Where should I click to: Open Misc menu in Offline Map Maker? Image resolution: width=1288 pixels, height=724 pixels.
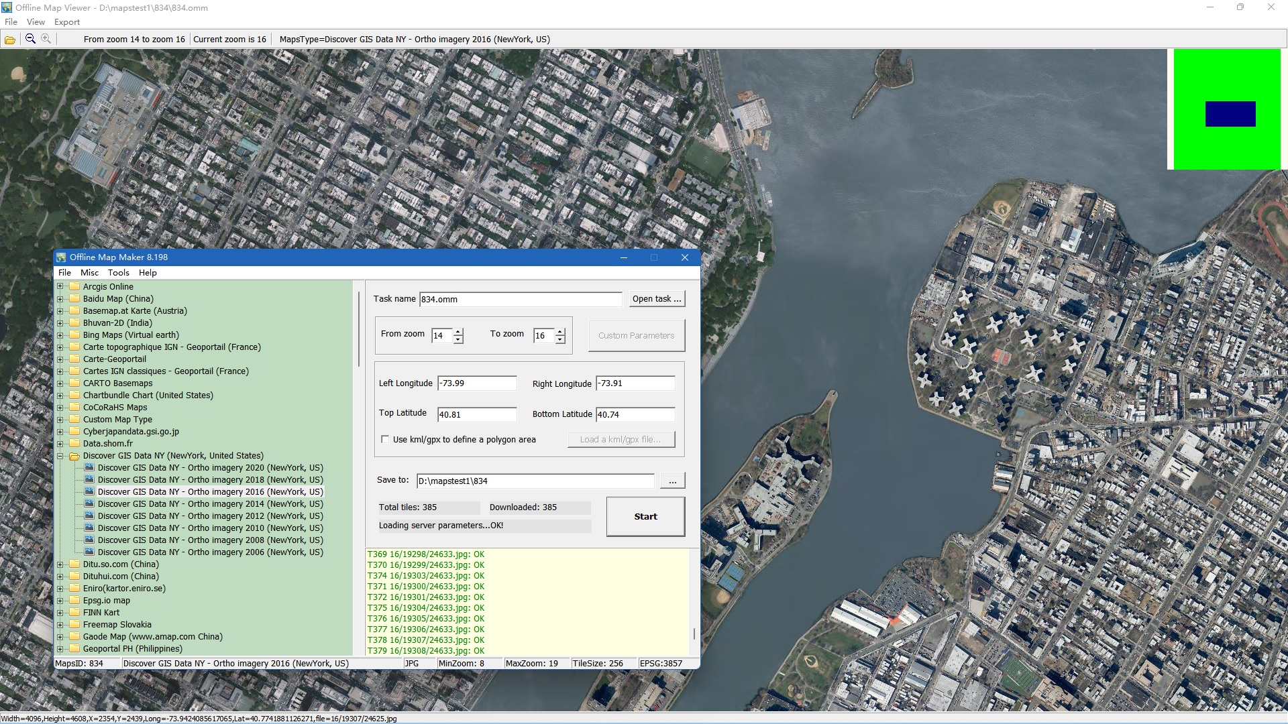tap(89, 273)
